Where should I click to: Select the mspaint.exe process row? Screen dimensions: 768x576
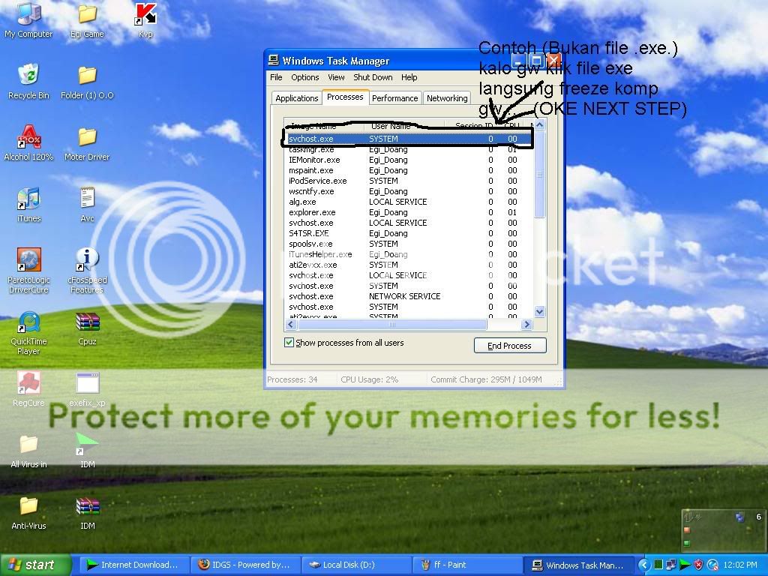409,170
